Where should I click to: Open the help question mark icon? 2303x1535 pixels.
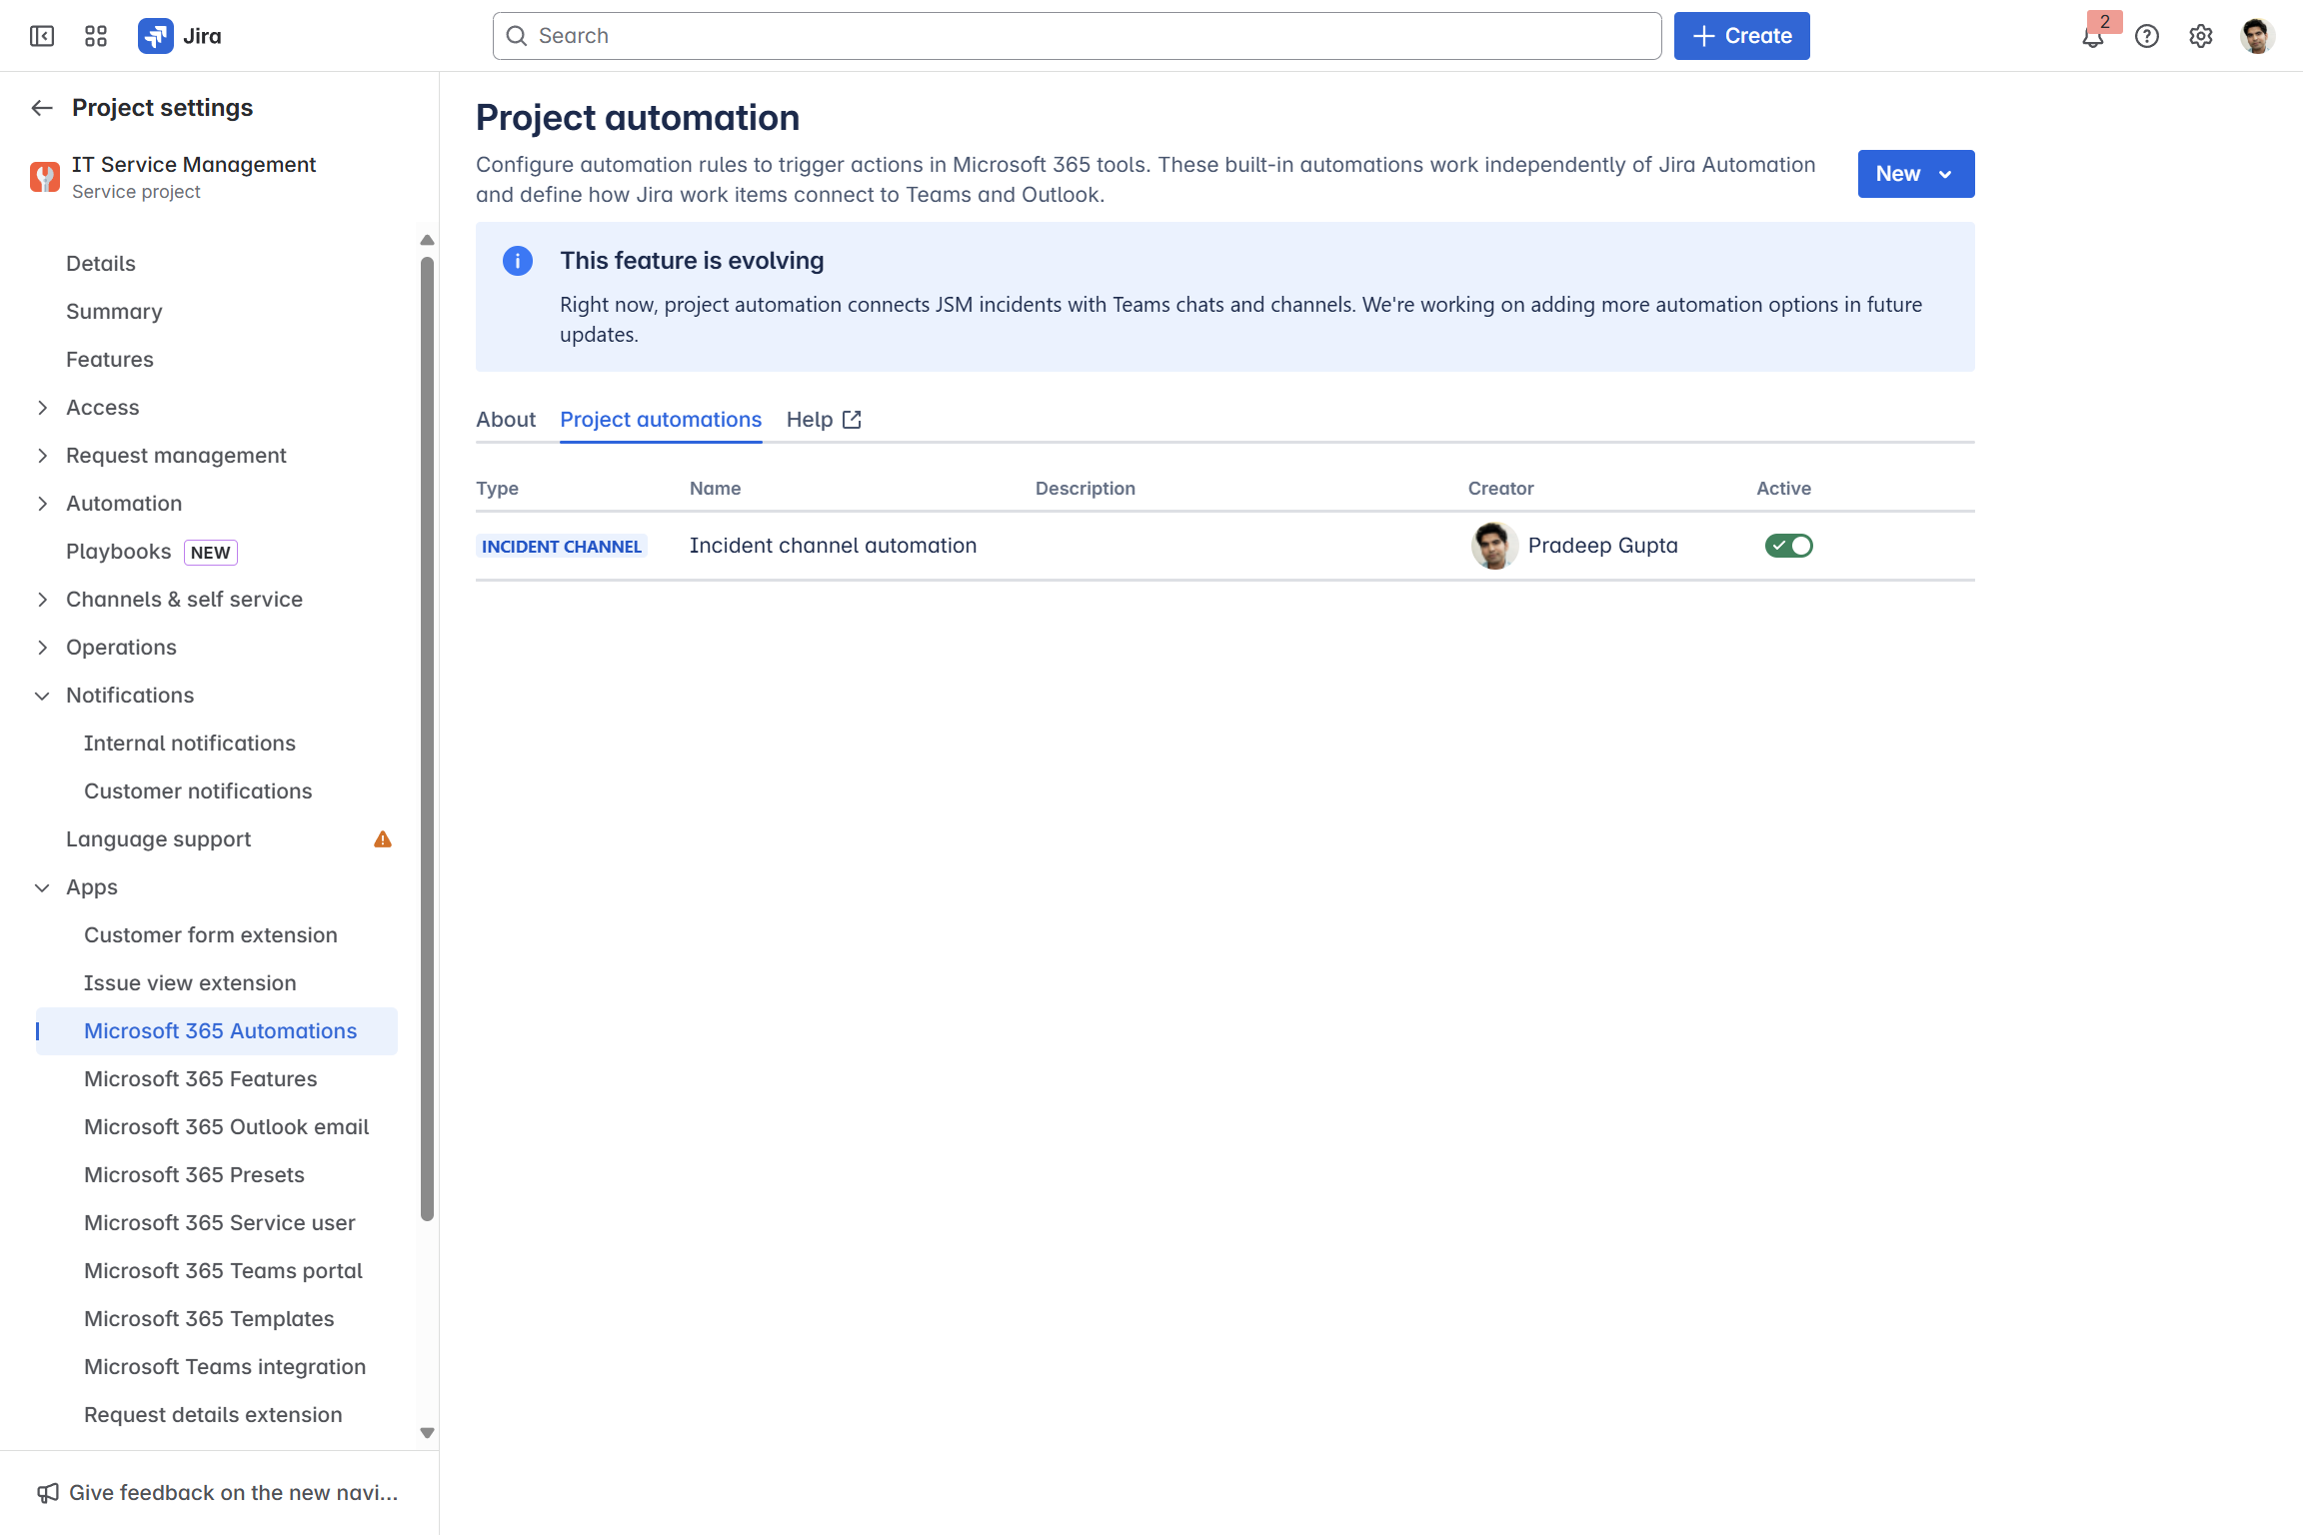pyautogui.click(x=2147, y=36)
